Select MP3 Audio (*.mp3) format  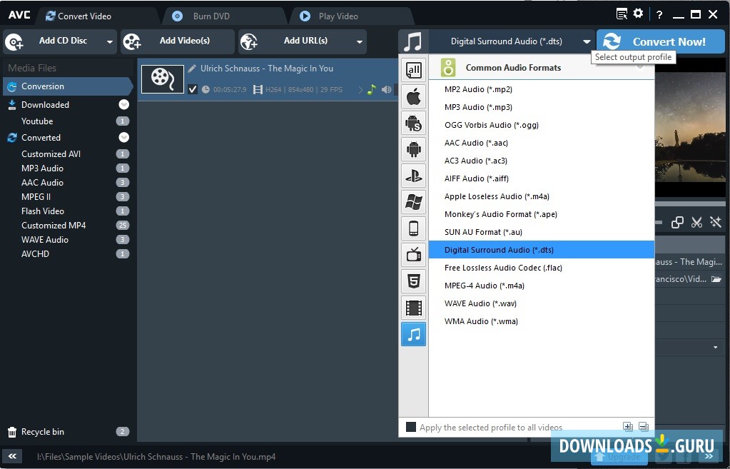click(541, 107)
